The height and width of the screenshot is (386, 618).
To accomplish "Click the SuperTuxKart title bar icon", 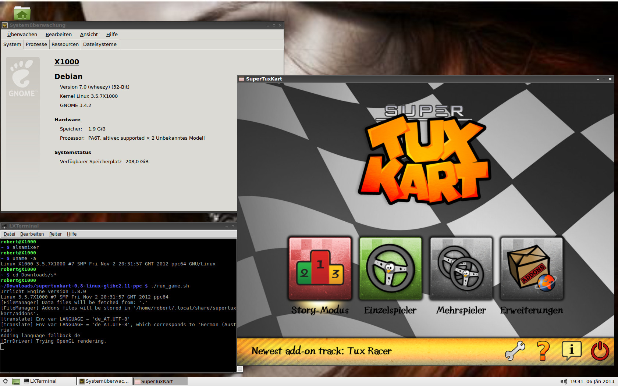I will tap(241, 79).
